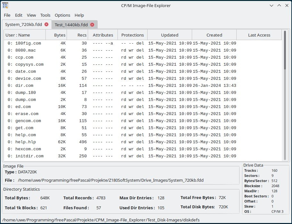
Task: Click the Attributes column header
Action: [103, 35]
